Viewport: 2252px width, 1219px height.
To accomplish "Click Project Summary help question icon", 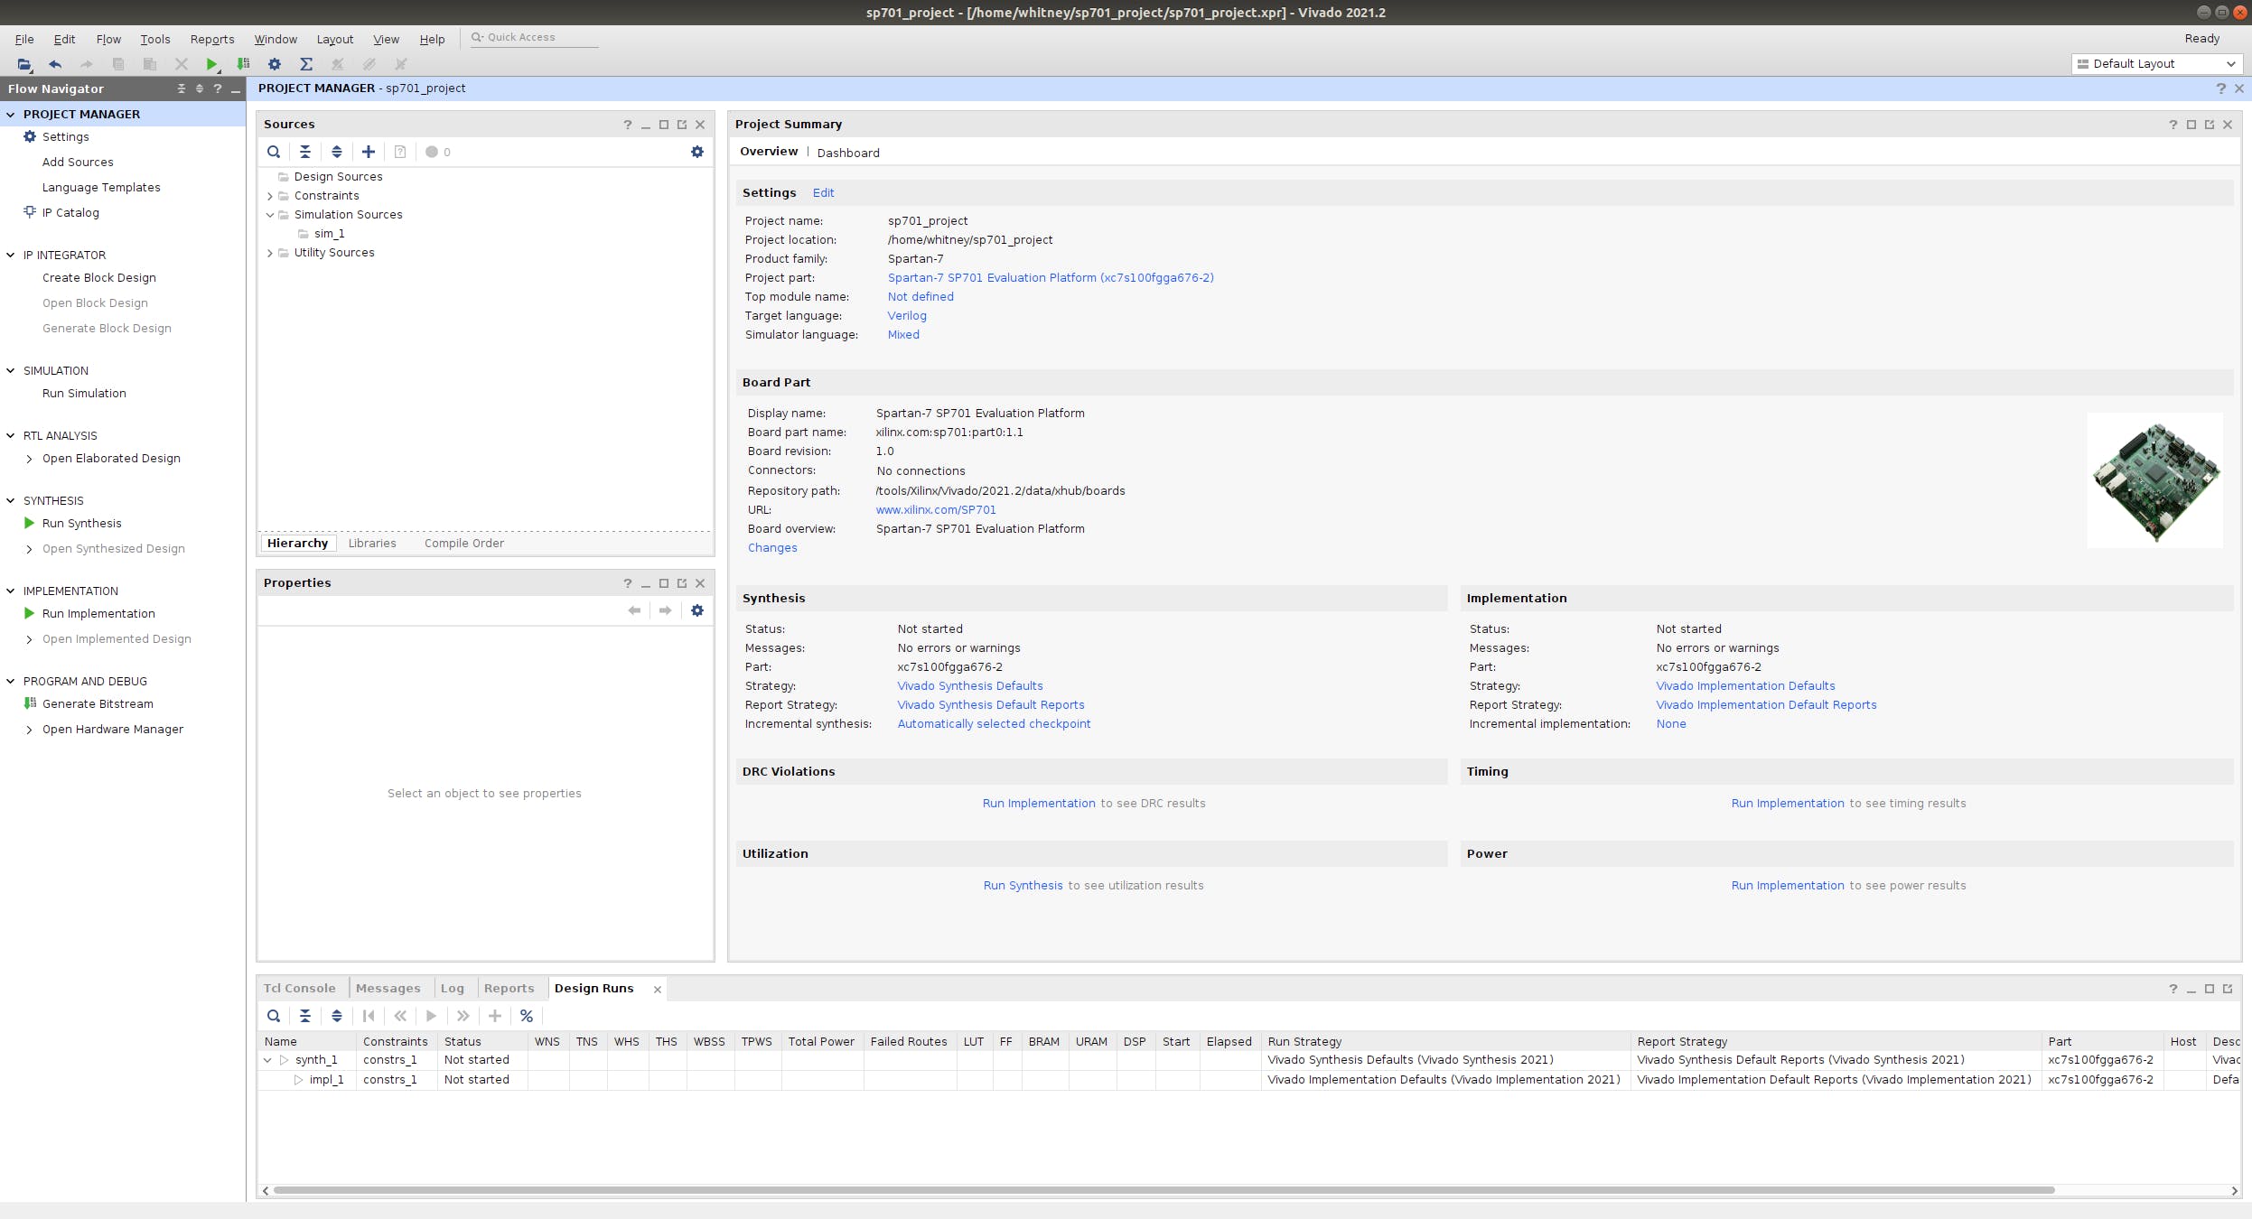I will click(x=2173, y=125).
